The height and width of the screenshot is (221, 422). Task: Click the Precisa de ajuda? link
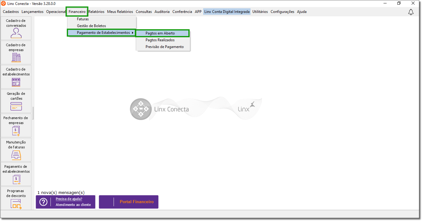69,199
